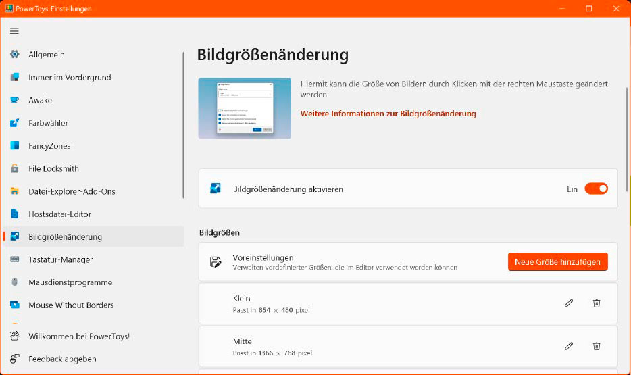631x375 pixels.
Task: Click the Bildgrößenänderung aktivieren module icon
Action: coord(216,189)
